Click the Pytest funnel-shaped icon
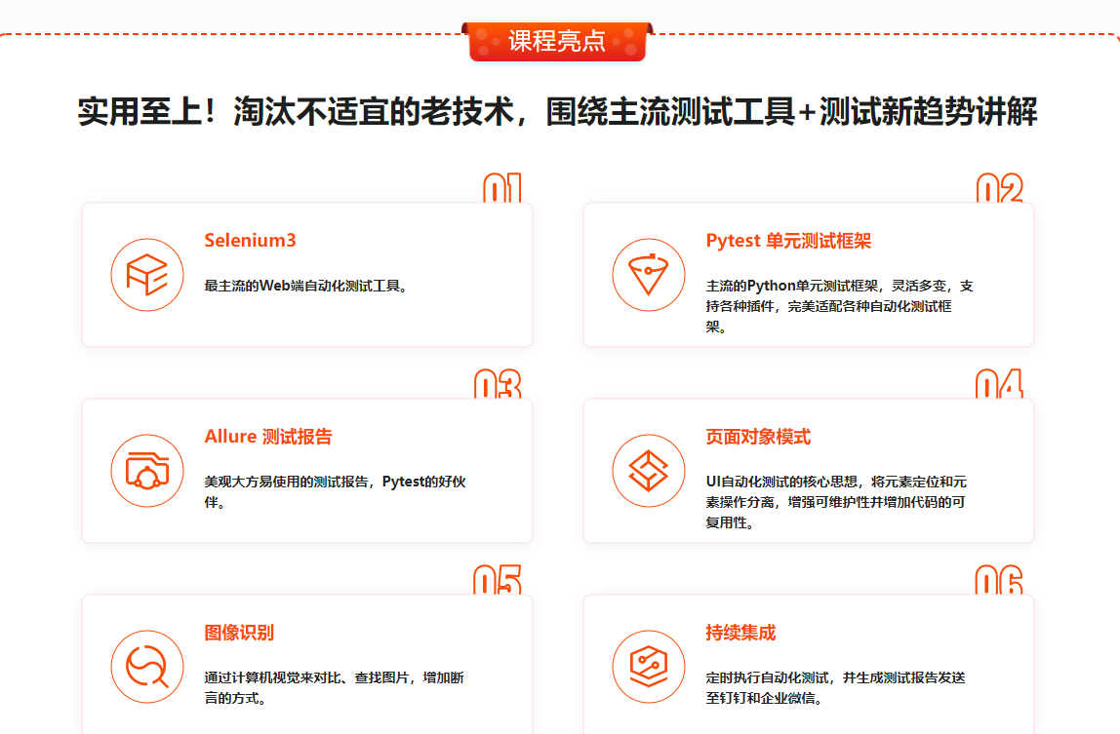1120x734 pixels. [649, 275]
